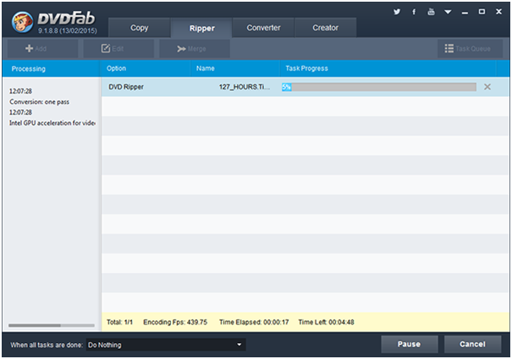The image size is (512, 359).
Task: Expand the title bar dropdown arrow menu
Action: [x=448, y=12]
